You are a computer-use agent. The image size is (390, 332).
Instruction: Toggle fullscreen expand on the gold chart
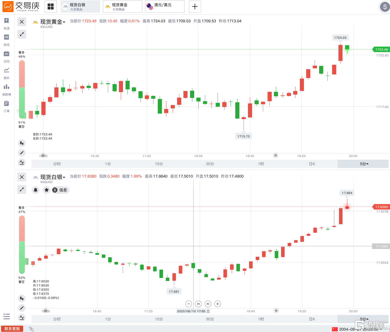tap(22, 34)
